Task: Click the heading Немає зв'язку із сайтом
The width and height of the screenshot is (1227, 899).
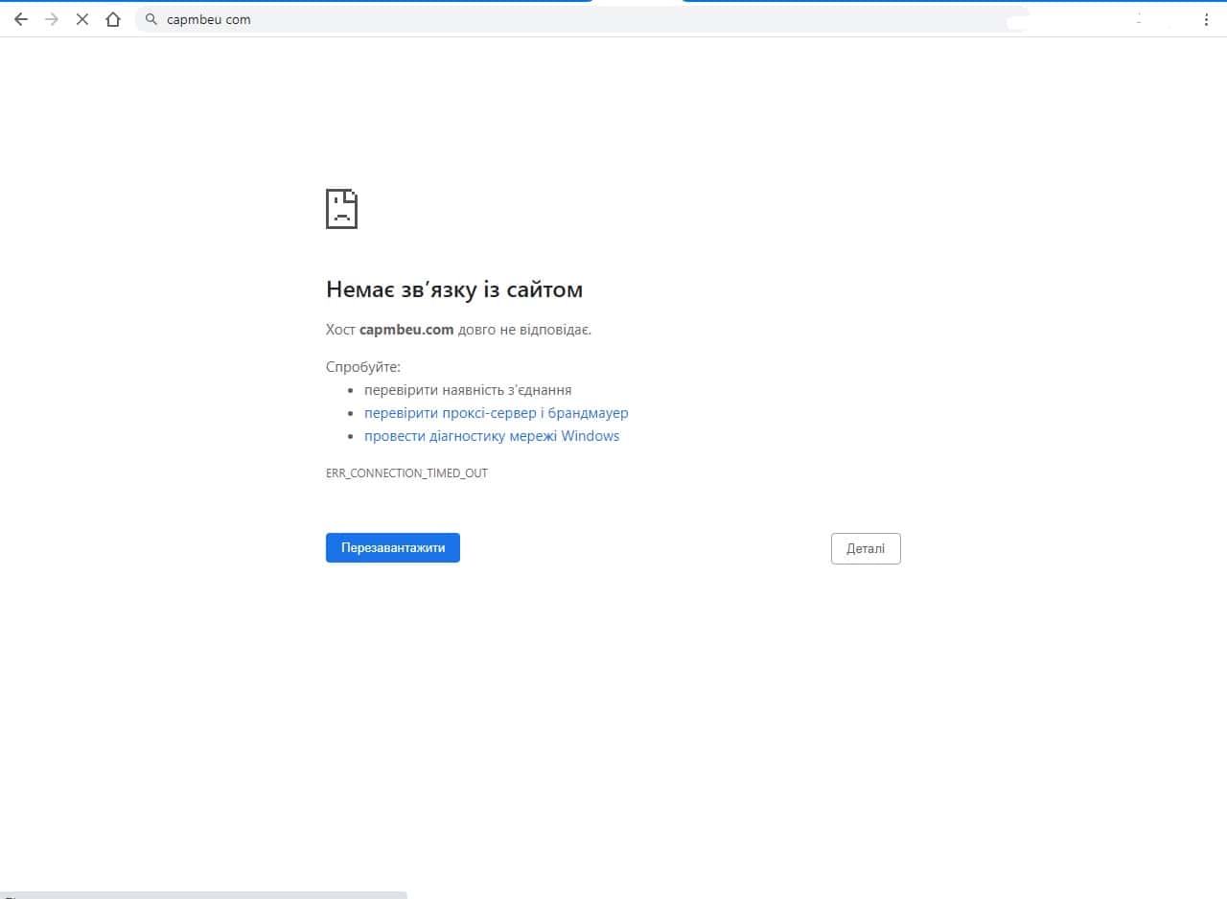Action: [454, 289]
